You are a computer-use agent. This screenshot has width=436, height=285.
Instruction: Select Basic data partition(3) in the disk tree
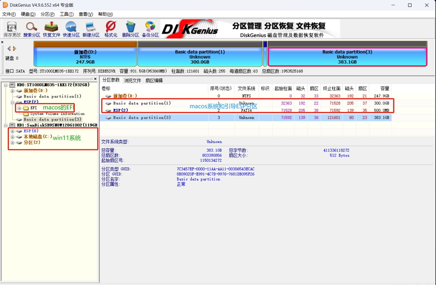[x=52, y=119]
